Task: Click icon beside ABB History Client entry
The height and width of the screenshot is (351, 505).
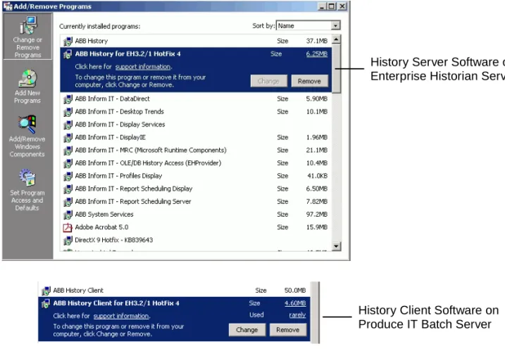Action: tap(46, 291)
